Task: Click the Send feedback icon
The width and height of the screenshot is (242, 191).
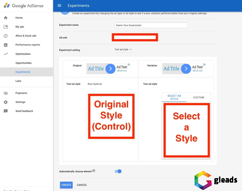Action: pos(6,111)
